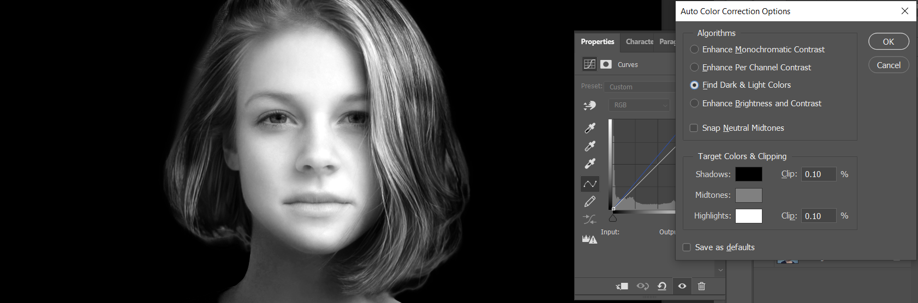Check Save as defaults
The image size is (918, 303).
tap(687, 247)
